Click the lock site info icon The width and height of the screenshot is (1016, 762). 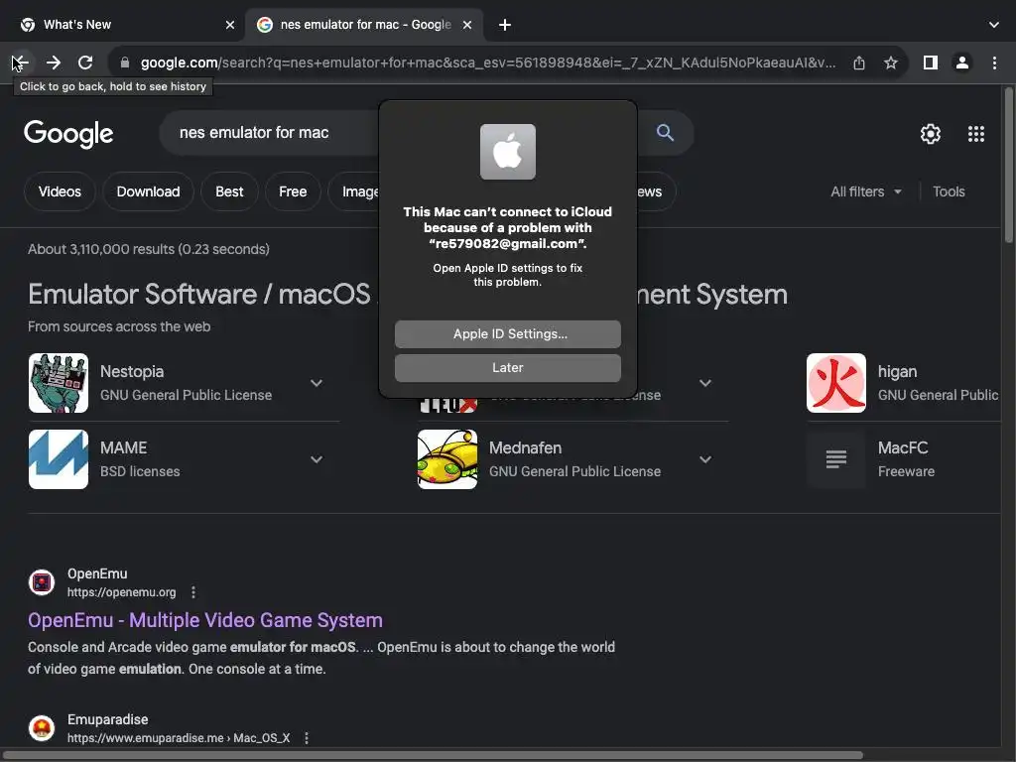pos(125,63)
